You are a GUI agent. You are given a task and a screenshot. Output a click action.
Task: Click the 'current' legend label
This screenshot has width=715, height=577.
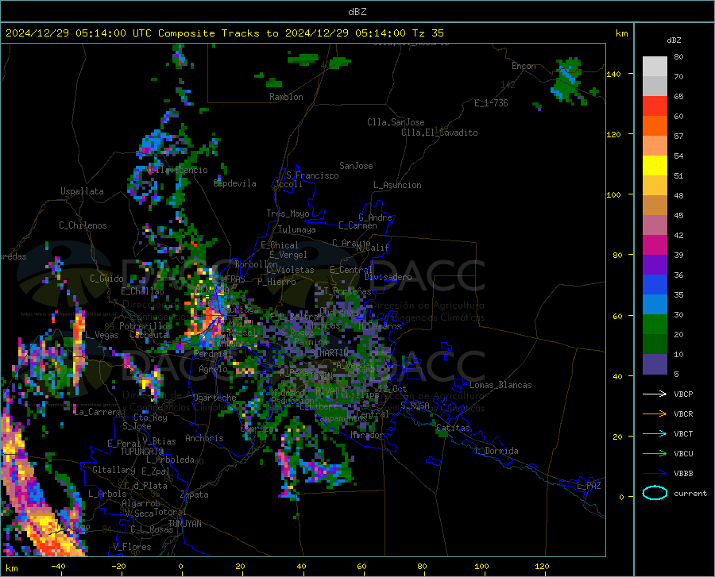690,493
